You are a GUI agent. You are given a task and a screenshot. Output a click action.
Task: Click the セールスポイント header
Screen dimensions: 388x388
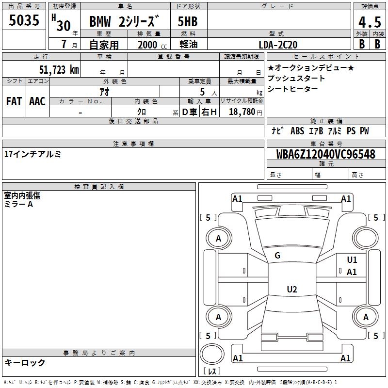click(326, 56)
